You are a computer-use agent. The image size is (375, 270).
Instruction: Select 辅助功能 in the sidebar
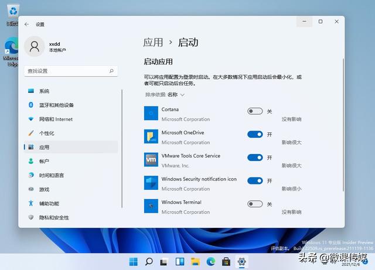coord(71,203)
